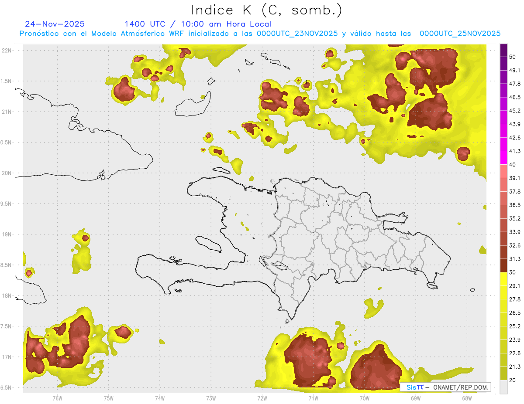
Task: Click the color scale value "26.5"
Action: click(x=514, y=313)
